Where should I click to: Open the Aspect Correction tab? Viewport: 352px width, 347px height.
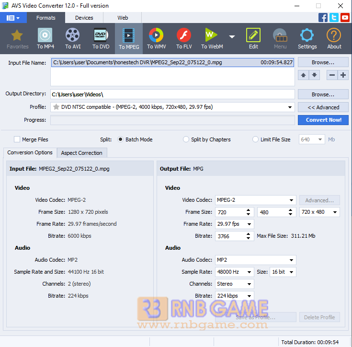(82, 153)
